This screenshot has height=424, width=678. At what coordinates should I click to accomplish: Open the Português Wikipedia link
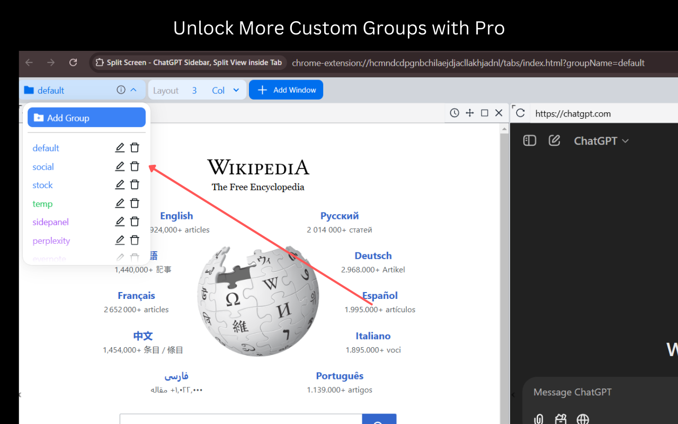340,376
